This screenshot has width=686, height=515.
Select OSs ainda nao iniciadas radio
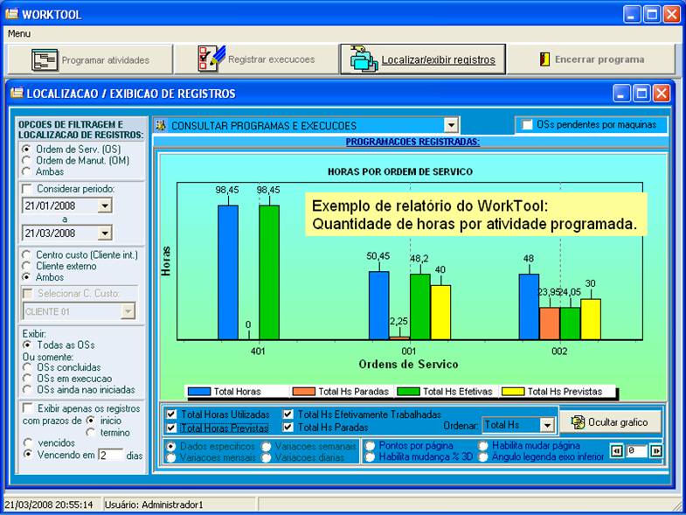click(27, 389)
